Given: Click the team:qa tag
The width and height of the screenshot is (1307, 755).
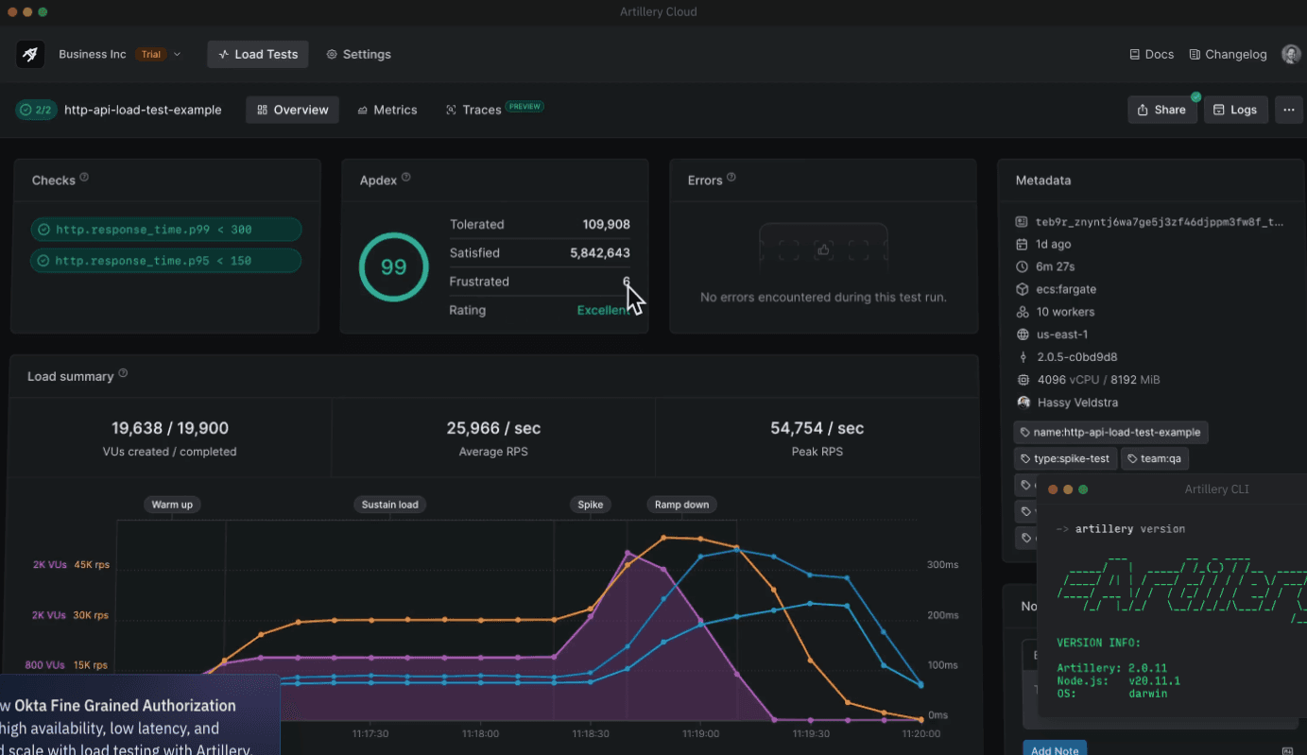Looking at the screenshot, I should point(1155,458).
